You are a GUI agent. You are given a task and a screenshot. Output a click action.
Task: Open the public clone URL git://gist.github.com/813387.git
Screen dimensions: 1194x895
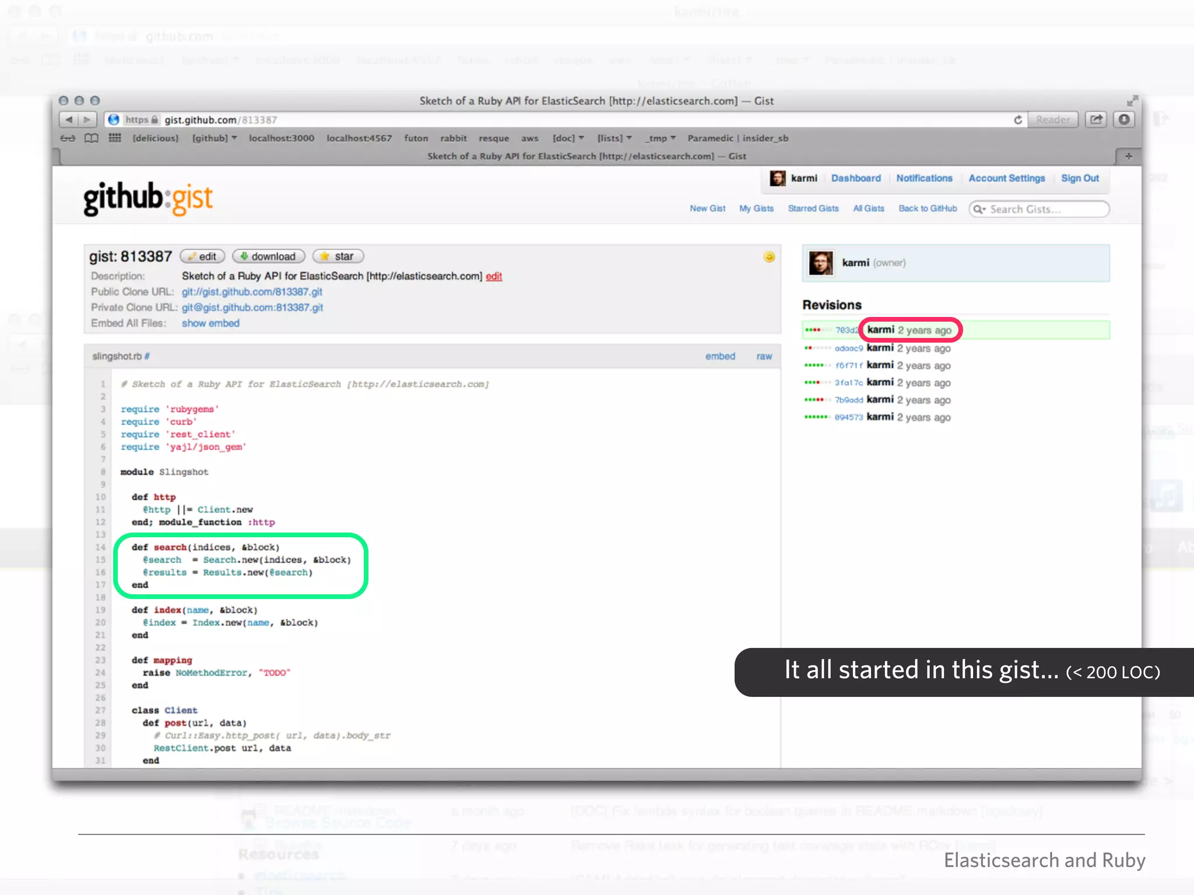[252, 292]
